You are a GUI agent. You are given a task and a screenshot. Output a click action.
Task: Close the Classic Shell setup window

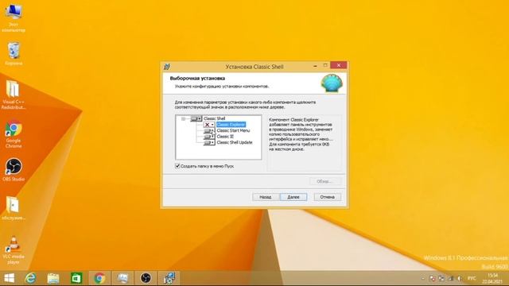click(x=338, y=65)
